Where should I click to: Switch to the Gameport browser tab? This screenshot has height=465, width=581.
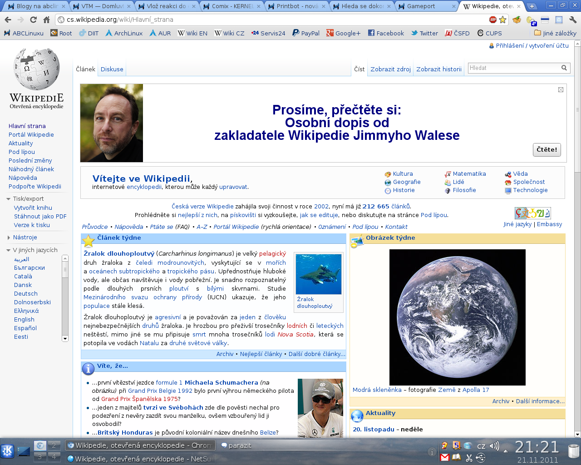click(427, 6)
